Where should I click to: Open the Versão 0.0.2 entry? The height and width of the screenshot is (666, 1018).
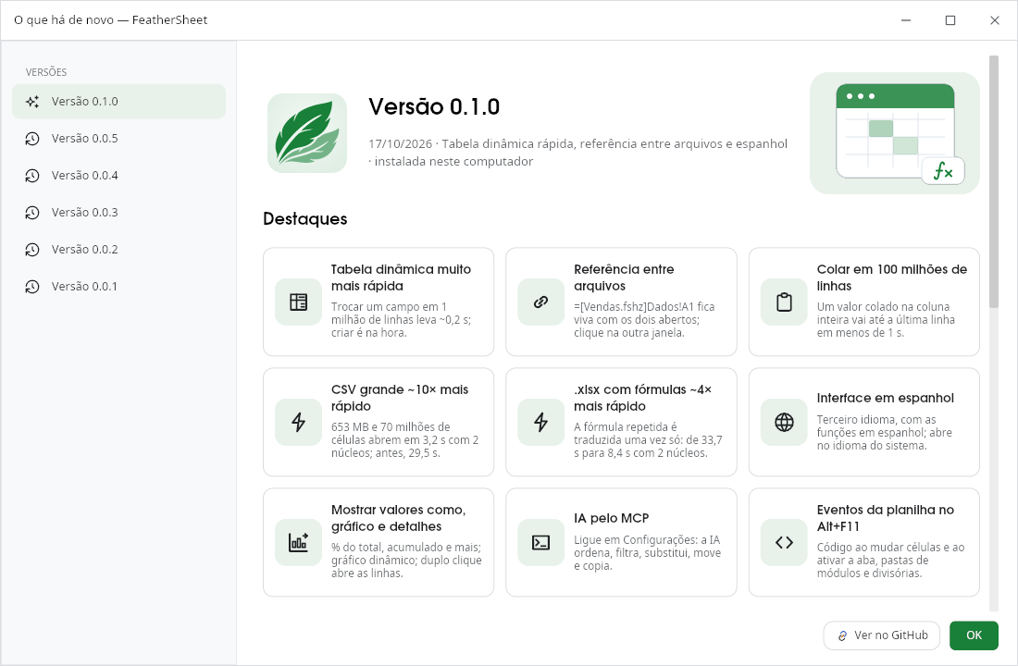pos(118,249)
